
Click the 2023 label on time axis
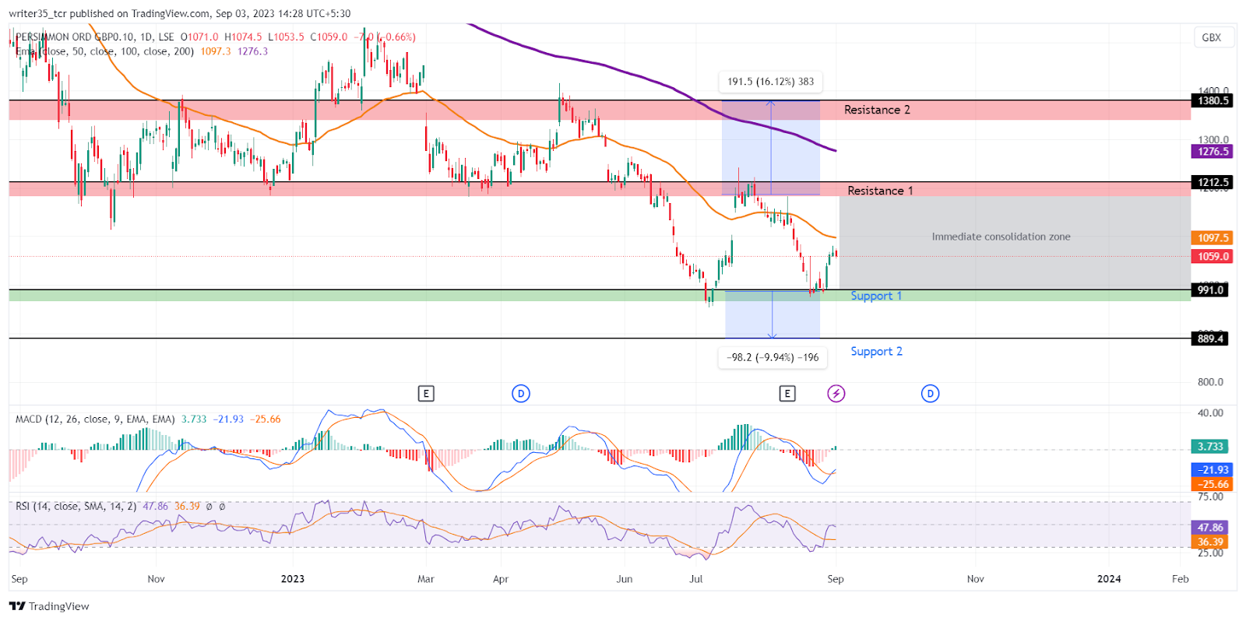pyautogui.click(x=293, y=579)
